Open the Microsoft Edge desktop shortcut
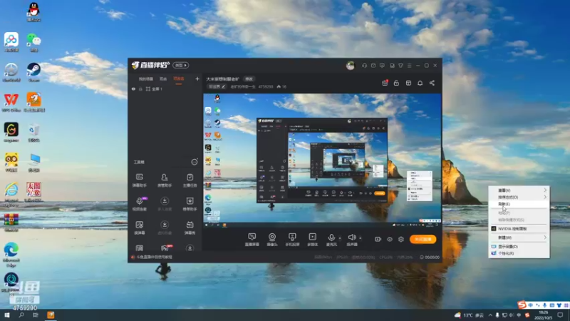570x321 pixels. (11, 255)
